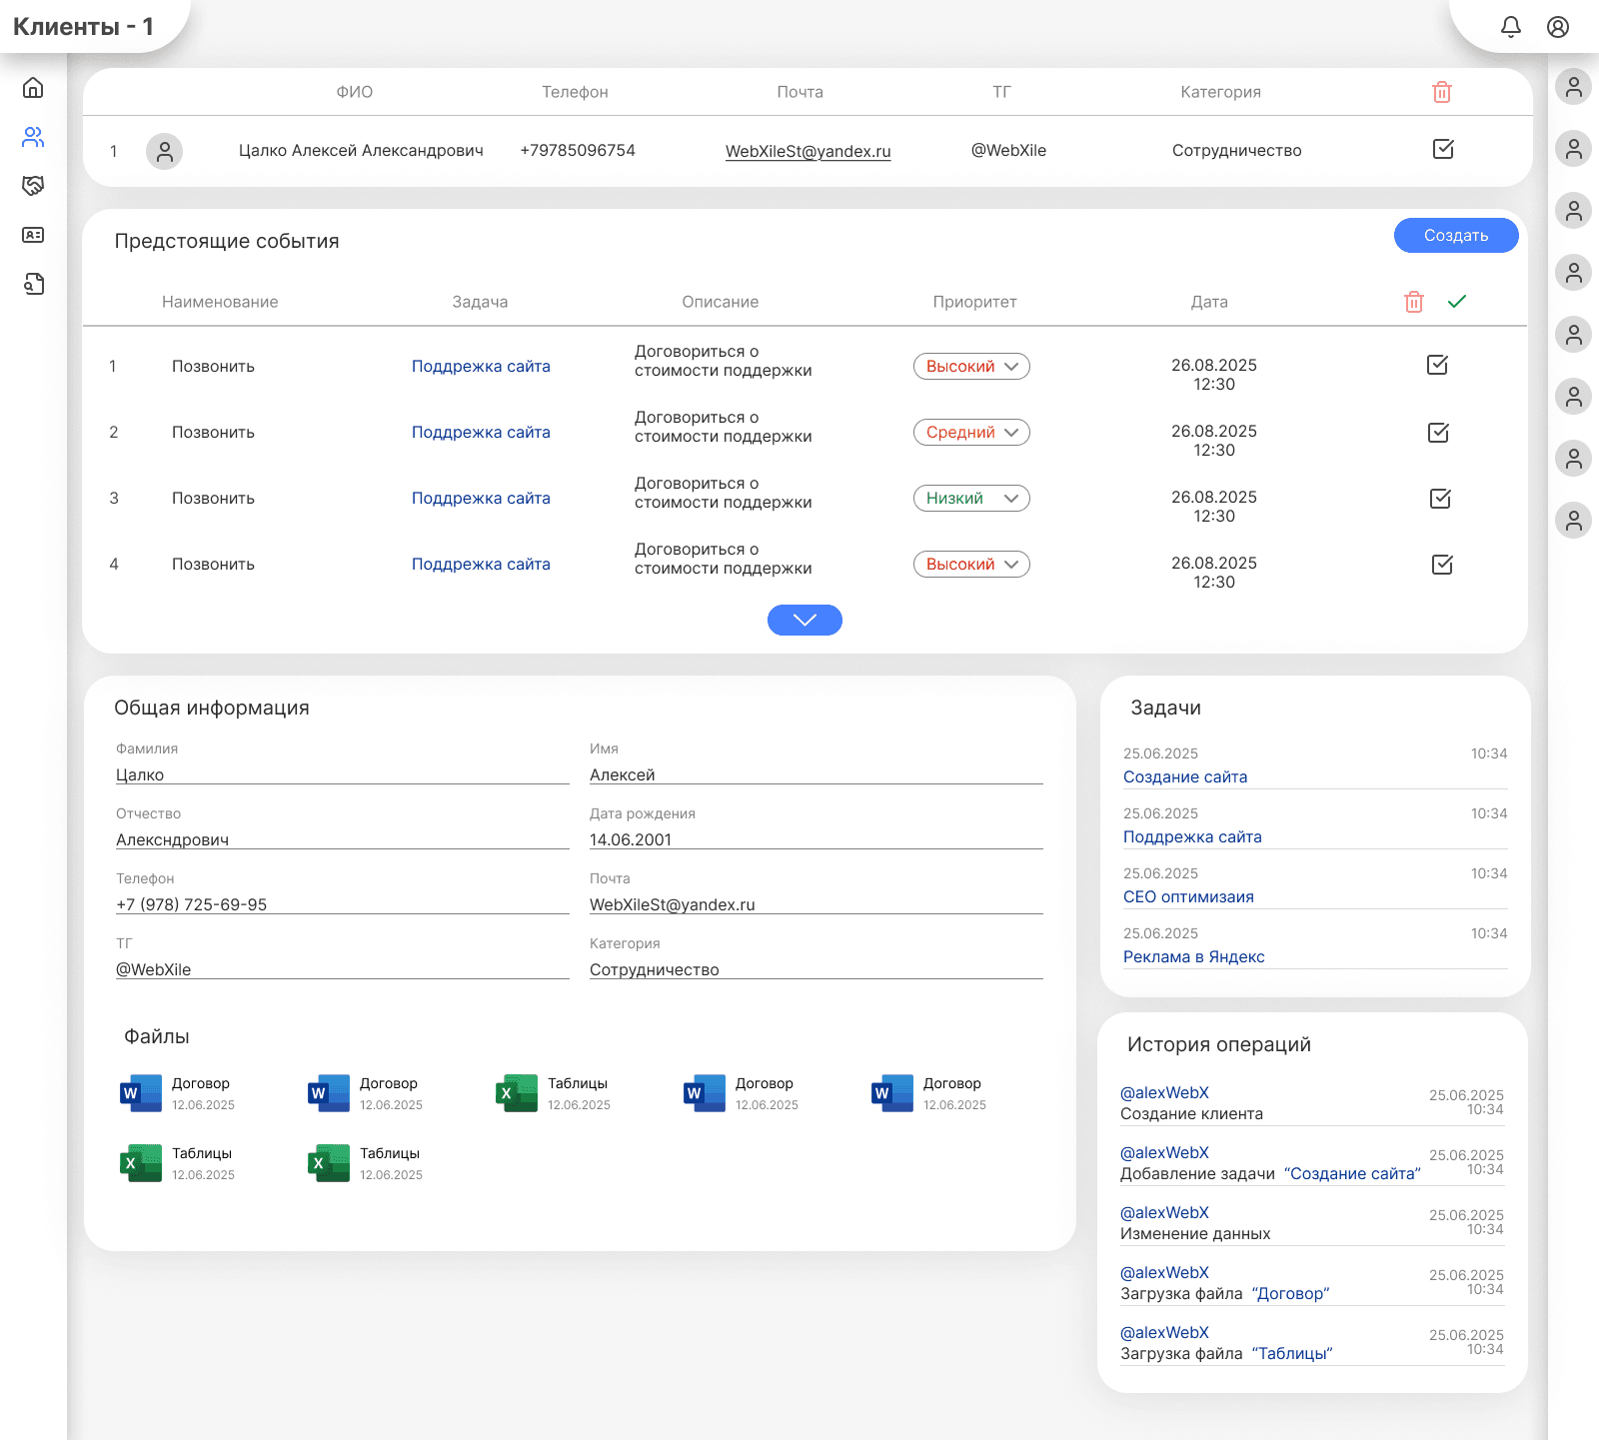The height and width of the screenshot is (1440, 1599).
Task: Open the first Договор Word file
Action: 142,1093
